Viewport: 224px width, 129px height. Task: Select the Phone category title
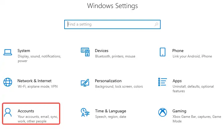click(x=178, y=51)
